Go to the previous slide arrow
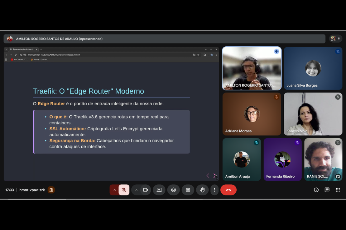The height and width of the screenshot is (230, 346). coord(208,176)
